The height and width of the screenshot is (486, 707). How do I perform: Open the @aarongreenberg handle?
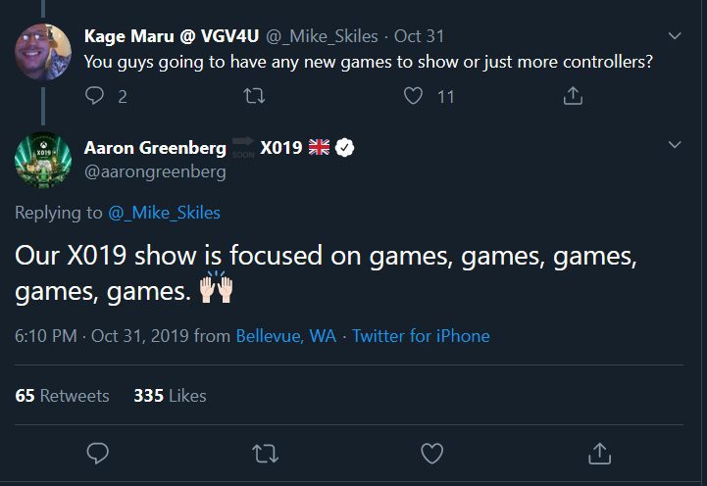(x=155, y=171)
